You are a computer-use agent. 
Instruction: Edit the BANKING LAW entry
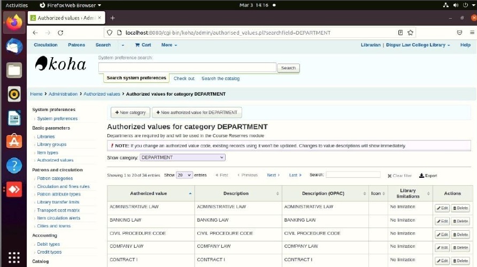coord(442,221)
